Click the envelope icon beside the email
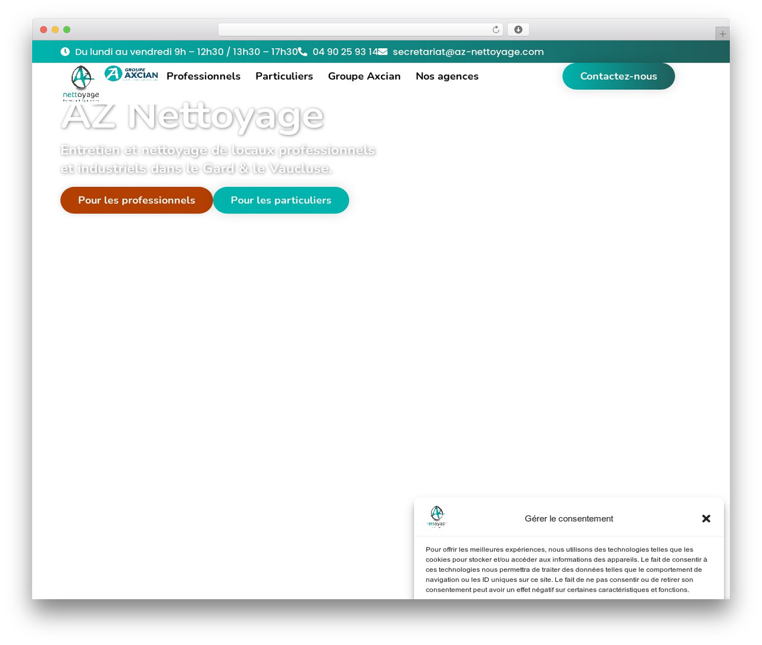Image resolution: width=762 pixels, height=645 pixels. point(383,52)
